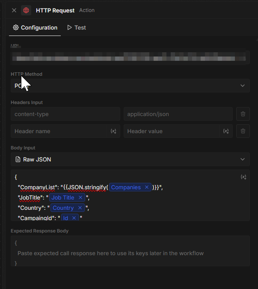Remove the Id variable chip
The image size is (258, 289).
tap(74, 218)
